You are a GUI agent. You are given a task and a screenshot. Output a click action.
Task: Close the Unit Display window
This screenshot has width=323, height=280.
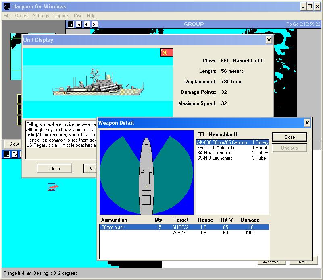coord(269,40)
